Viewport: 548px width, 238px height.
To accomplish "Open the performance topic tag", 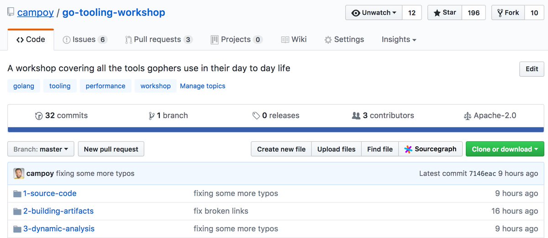I will 105,86.
